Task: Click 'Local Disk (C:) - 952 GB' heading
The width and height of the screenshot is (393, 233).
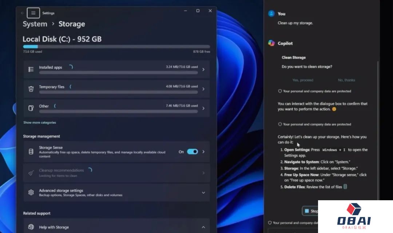Action: (x=62, y=39)
